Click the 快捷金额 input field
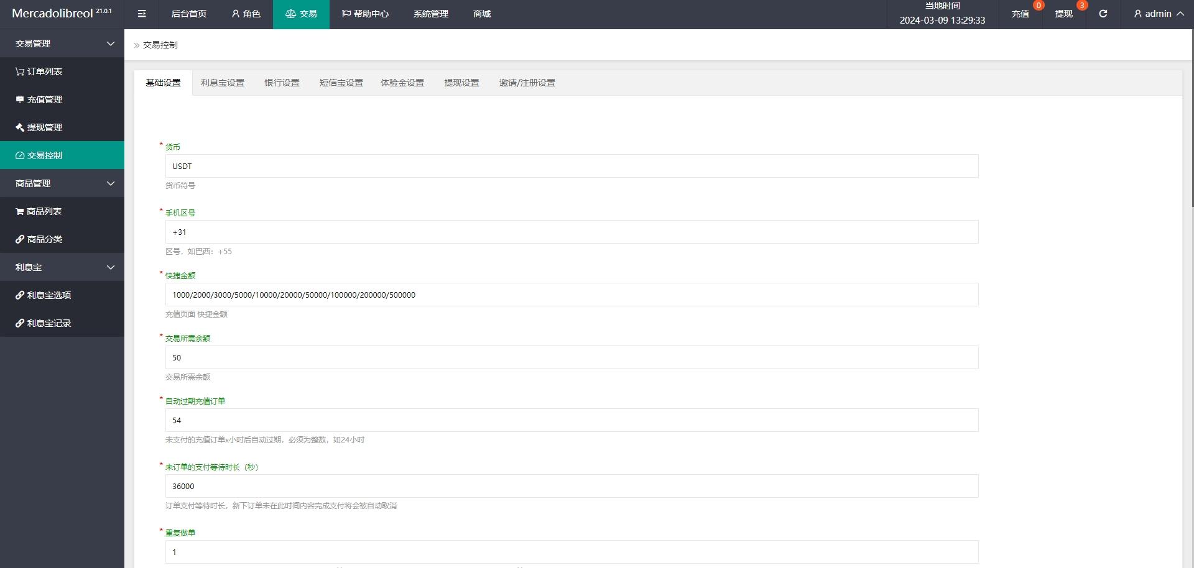1194x568 pixels. click(x=572, y=295)
